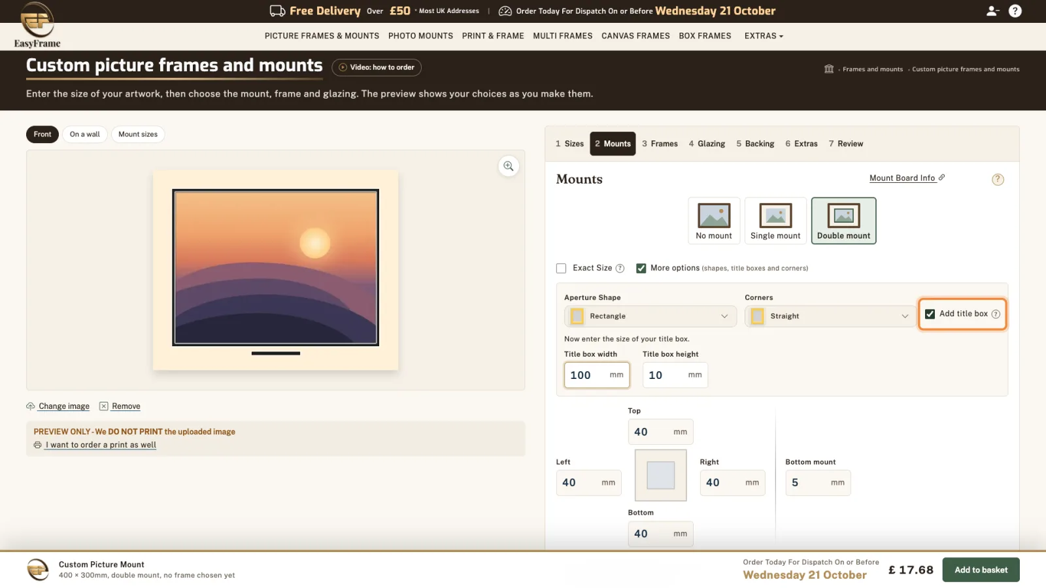Go to step 2 Mounts tab
Image resolution: width=1046 pixels, height=588 pixels.
coord(613,144)
